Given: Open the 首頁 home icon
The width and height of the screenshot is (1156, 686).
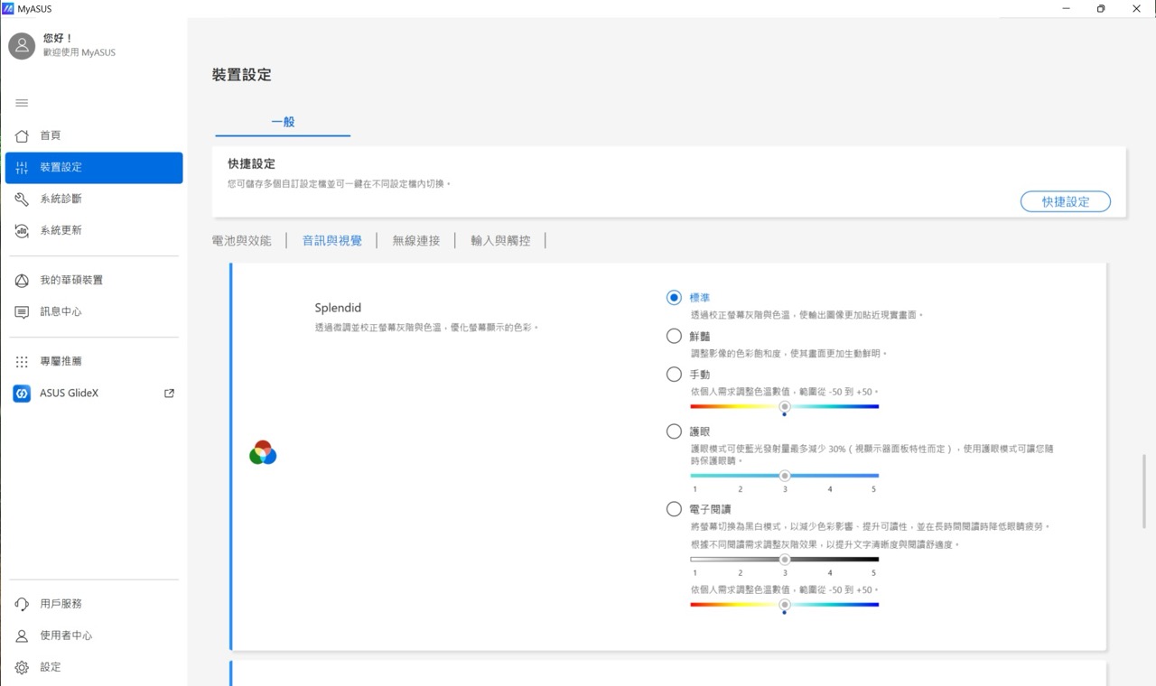Looking at the screenshot, I should point(22,135).
